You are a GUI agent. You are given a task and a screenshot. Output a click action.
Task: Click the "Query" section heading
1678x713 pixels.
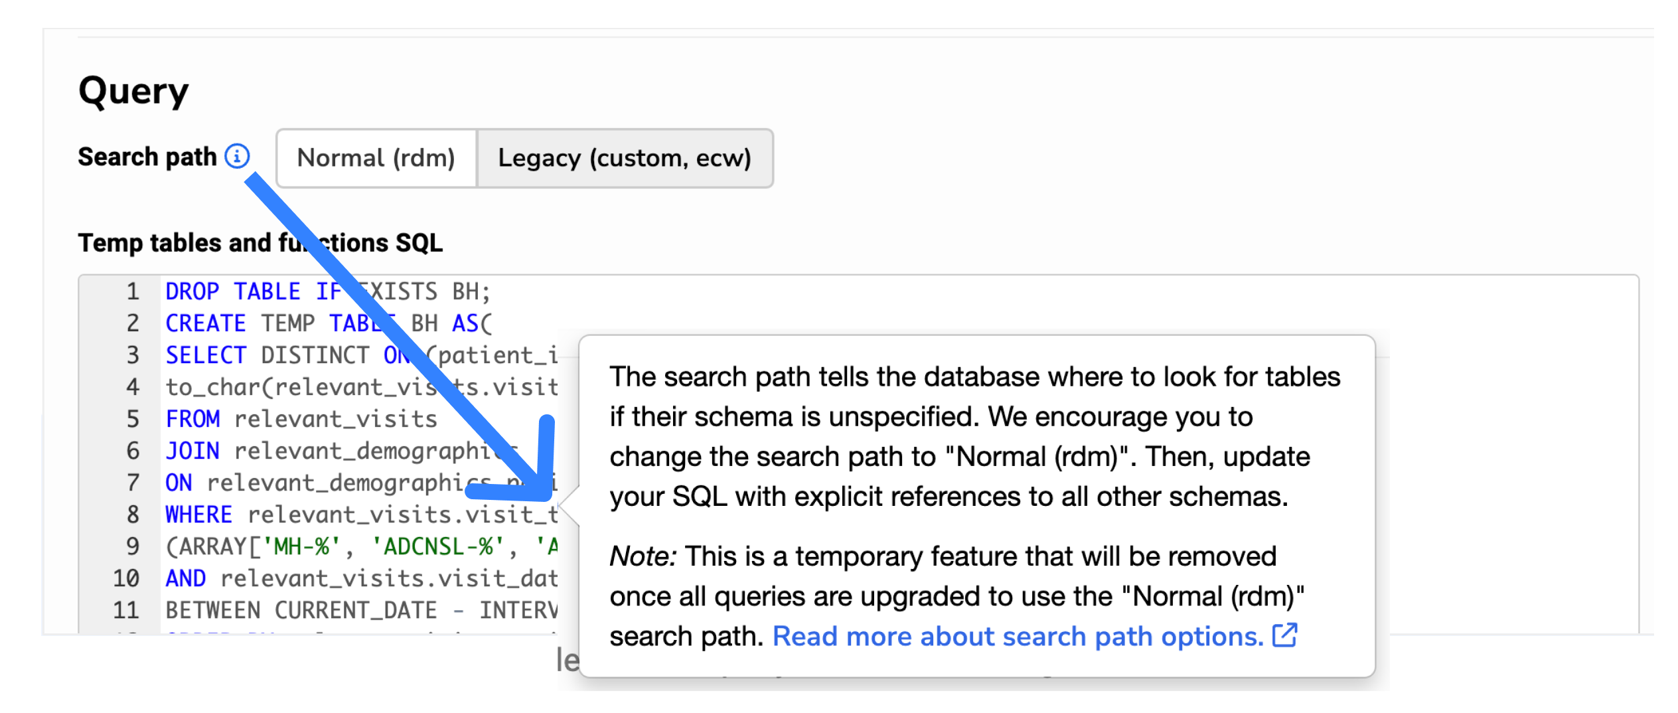(133, 91)
